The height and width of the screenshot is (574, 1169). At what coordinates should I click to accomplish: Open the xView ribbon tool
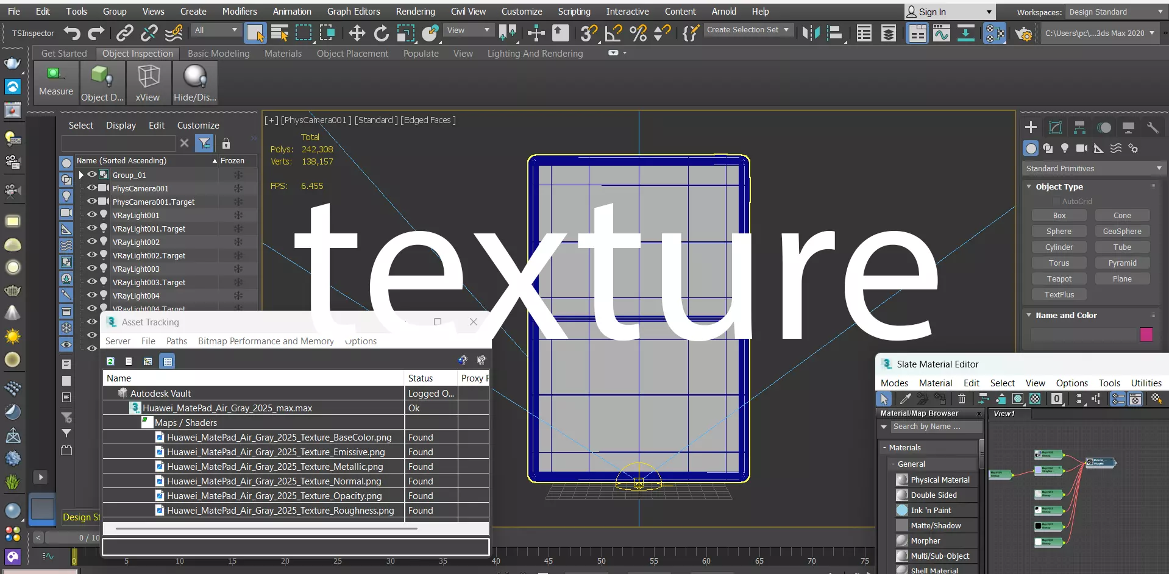pyautogui.click(x=148, y=82)
